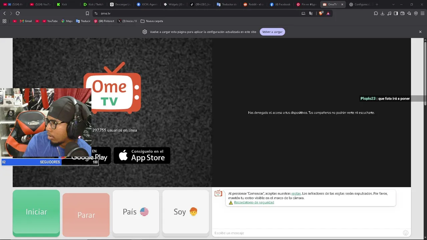Open site settings icon in address bar
The height and width of the screenshot is (240, 427).
[x=96, y=13]
